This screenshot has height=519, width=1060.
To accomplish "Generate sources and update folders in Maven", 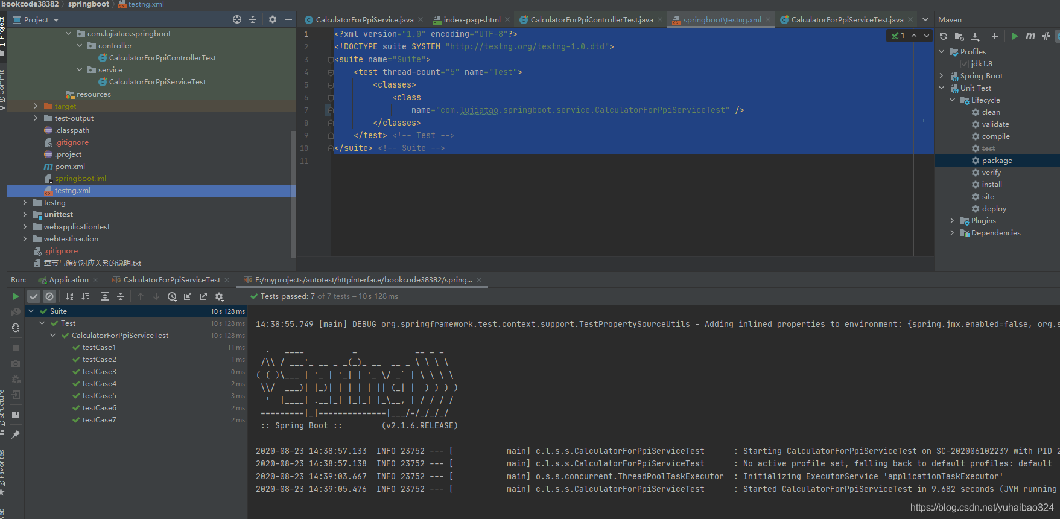I will coord(959,36).
